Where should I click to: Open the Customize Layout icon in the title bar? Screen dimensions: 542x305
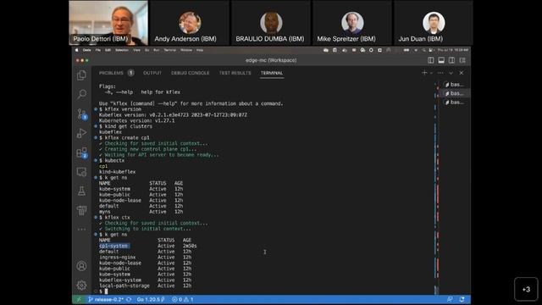click(x=462, y=60)
